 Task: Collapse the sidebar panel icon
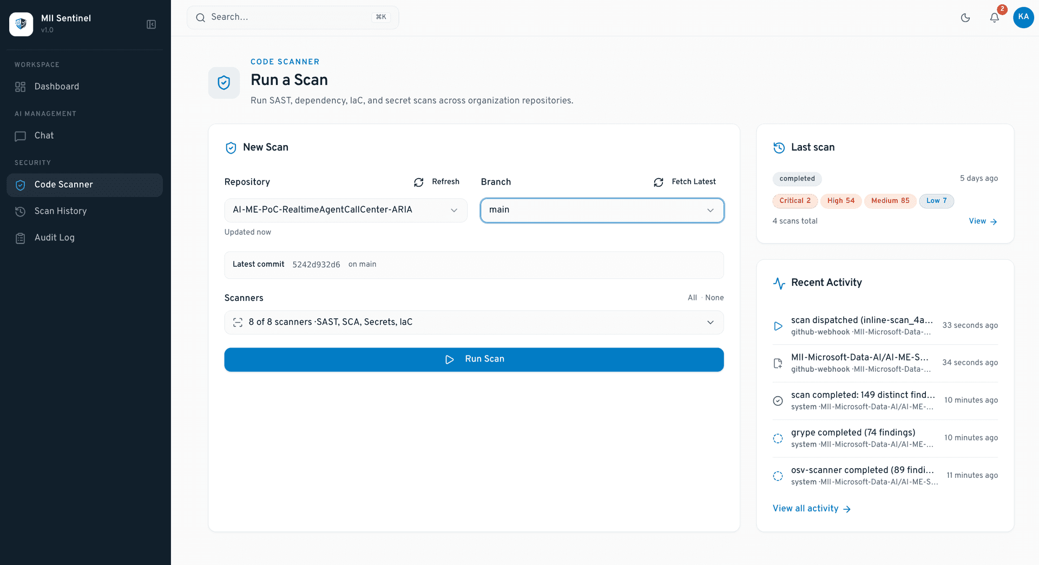[151, 24]
